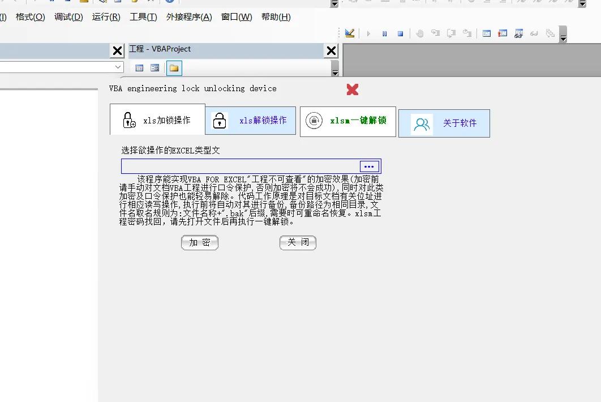Click the Break pause icon
This screenshot has height=402, width=601.
(384, 34)
